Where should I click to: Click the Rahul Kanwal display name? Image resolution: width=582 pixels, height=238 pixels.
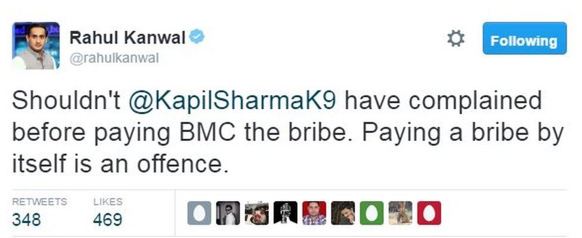[x=128, y=37]
